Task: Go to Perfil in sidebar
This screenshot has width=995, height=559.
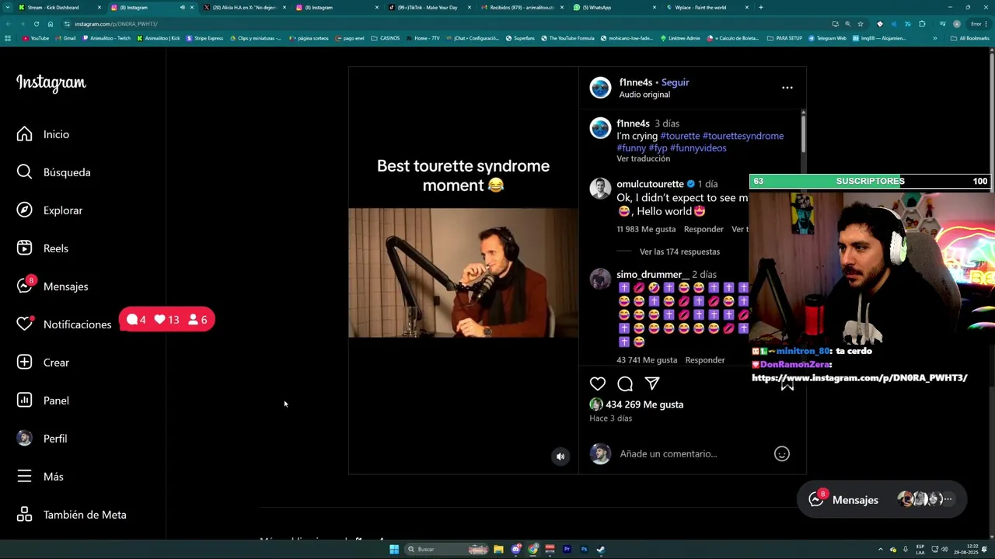Action: point(42,439)
